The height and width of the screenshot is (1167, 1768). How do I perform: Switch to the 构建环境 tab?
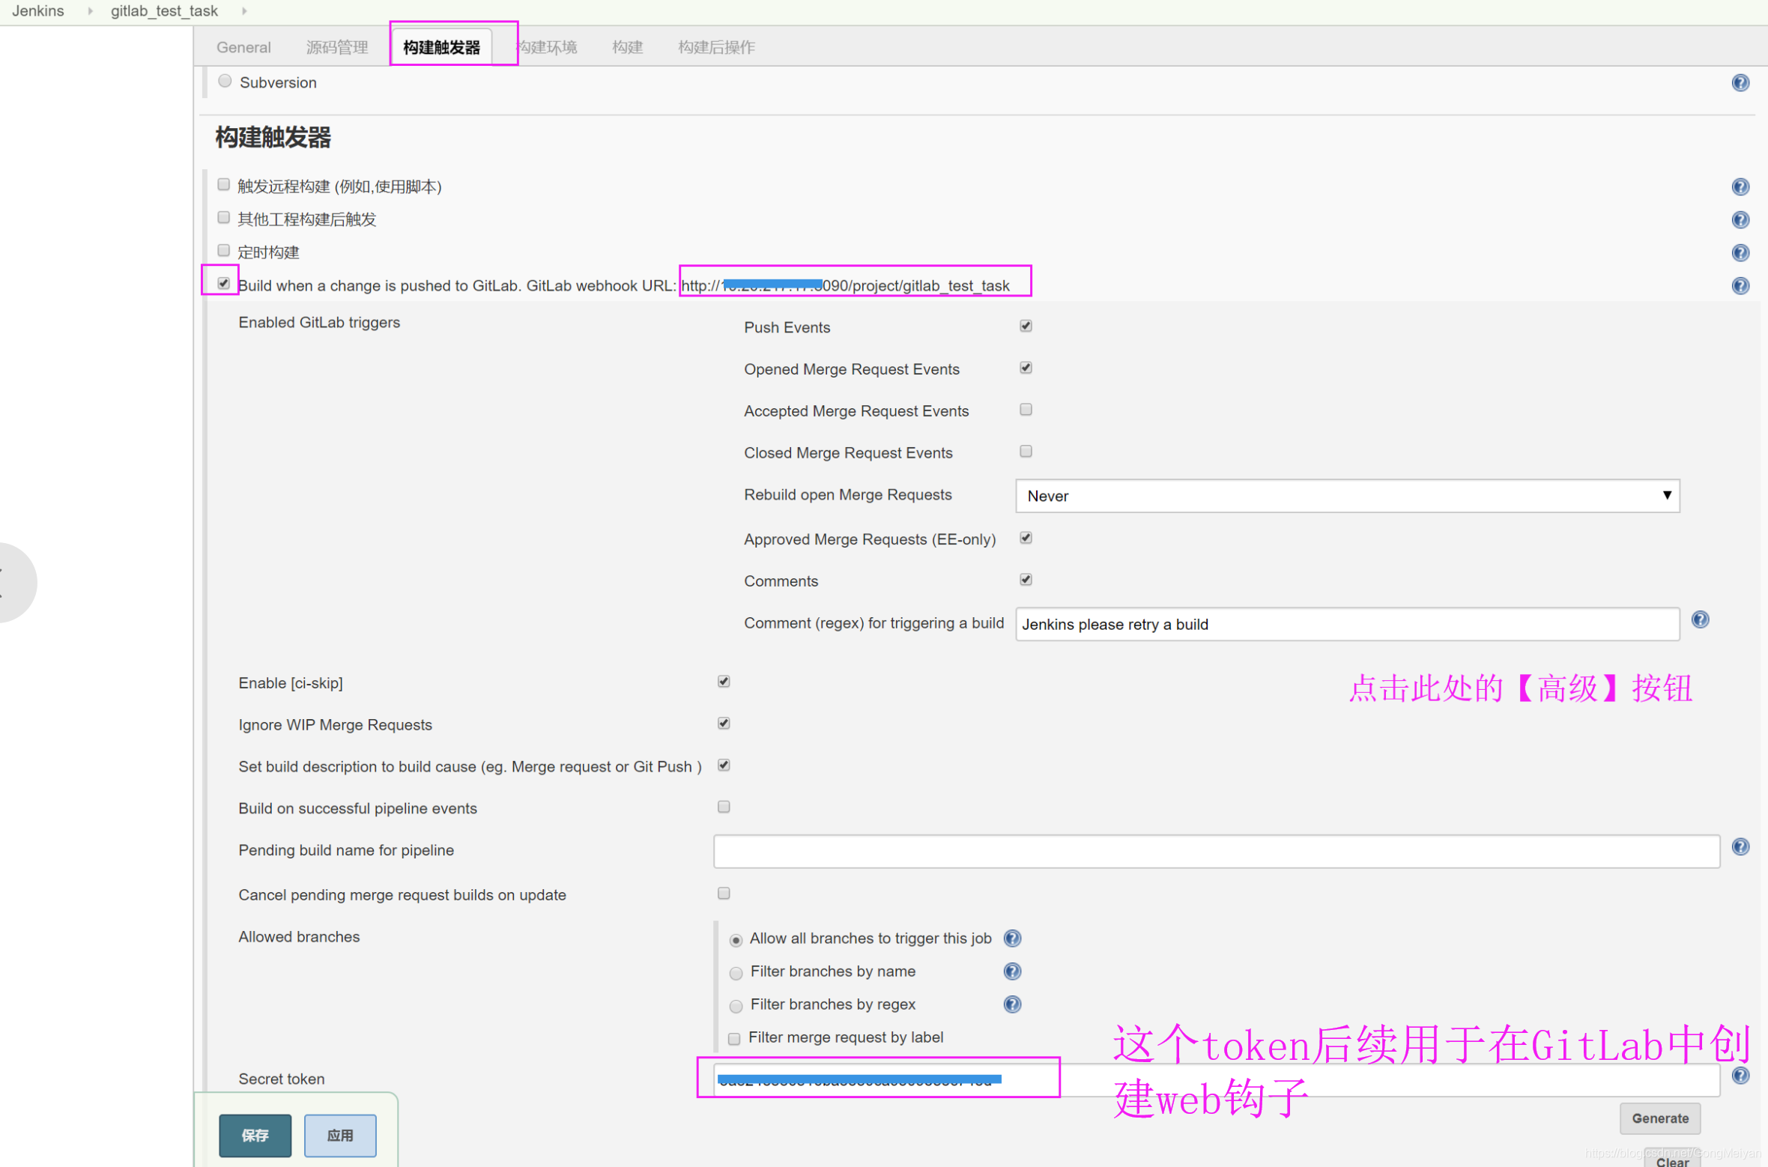coord(548,47)
